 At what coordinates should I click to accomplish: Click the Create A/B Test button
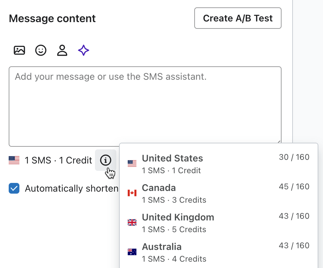coord(238,18)
